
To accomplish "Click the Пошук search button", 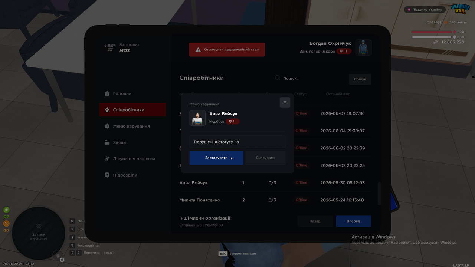I will click(x=360, y=79).
